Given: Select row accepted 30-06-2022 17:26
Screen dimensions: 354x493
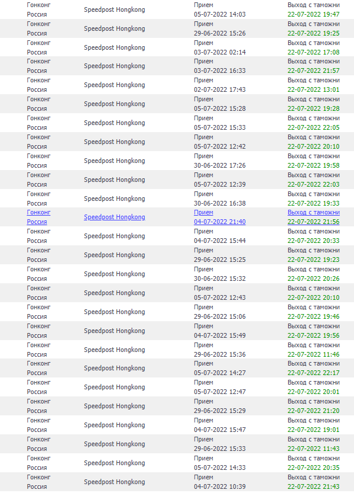Looking at the screenshot, I should pos(177,161).
